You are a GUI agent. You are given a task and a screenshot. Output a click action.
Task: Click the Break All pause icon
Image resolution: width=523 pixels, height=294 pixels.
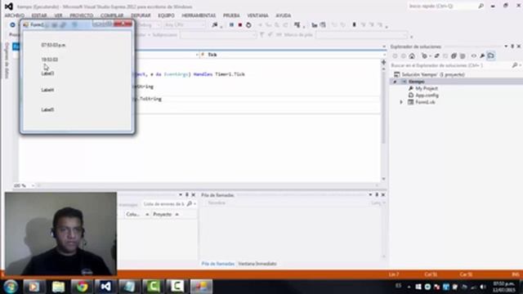(x=231, y=25)
